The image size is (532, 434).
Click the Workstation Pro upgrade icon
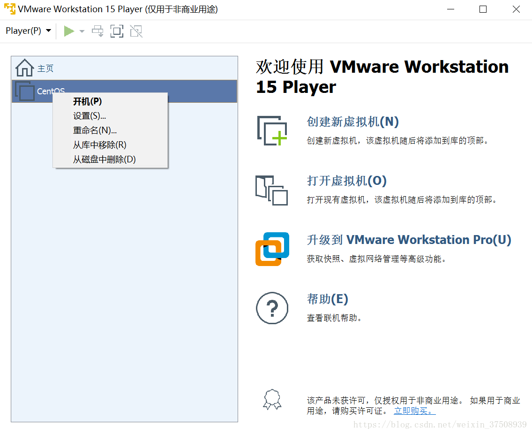tap(272, 249)
